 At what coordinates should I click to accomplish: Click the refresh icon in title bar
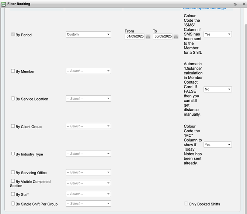[235, 4]
